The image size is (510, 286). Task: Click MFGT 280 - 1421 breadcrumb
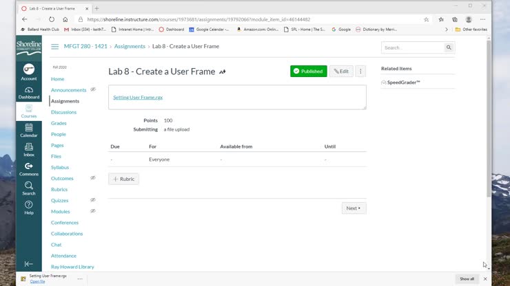click(85, 46)
